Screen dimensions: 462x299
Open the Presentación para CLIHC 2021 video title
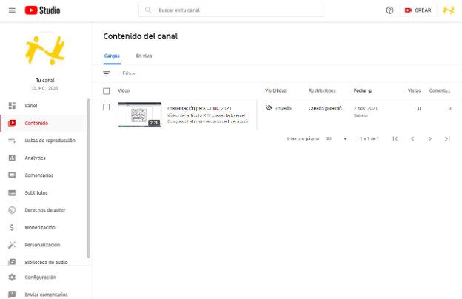pos(199,108)
